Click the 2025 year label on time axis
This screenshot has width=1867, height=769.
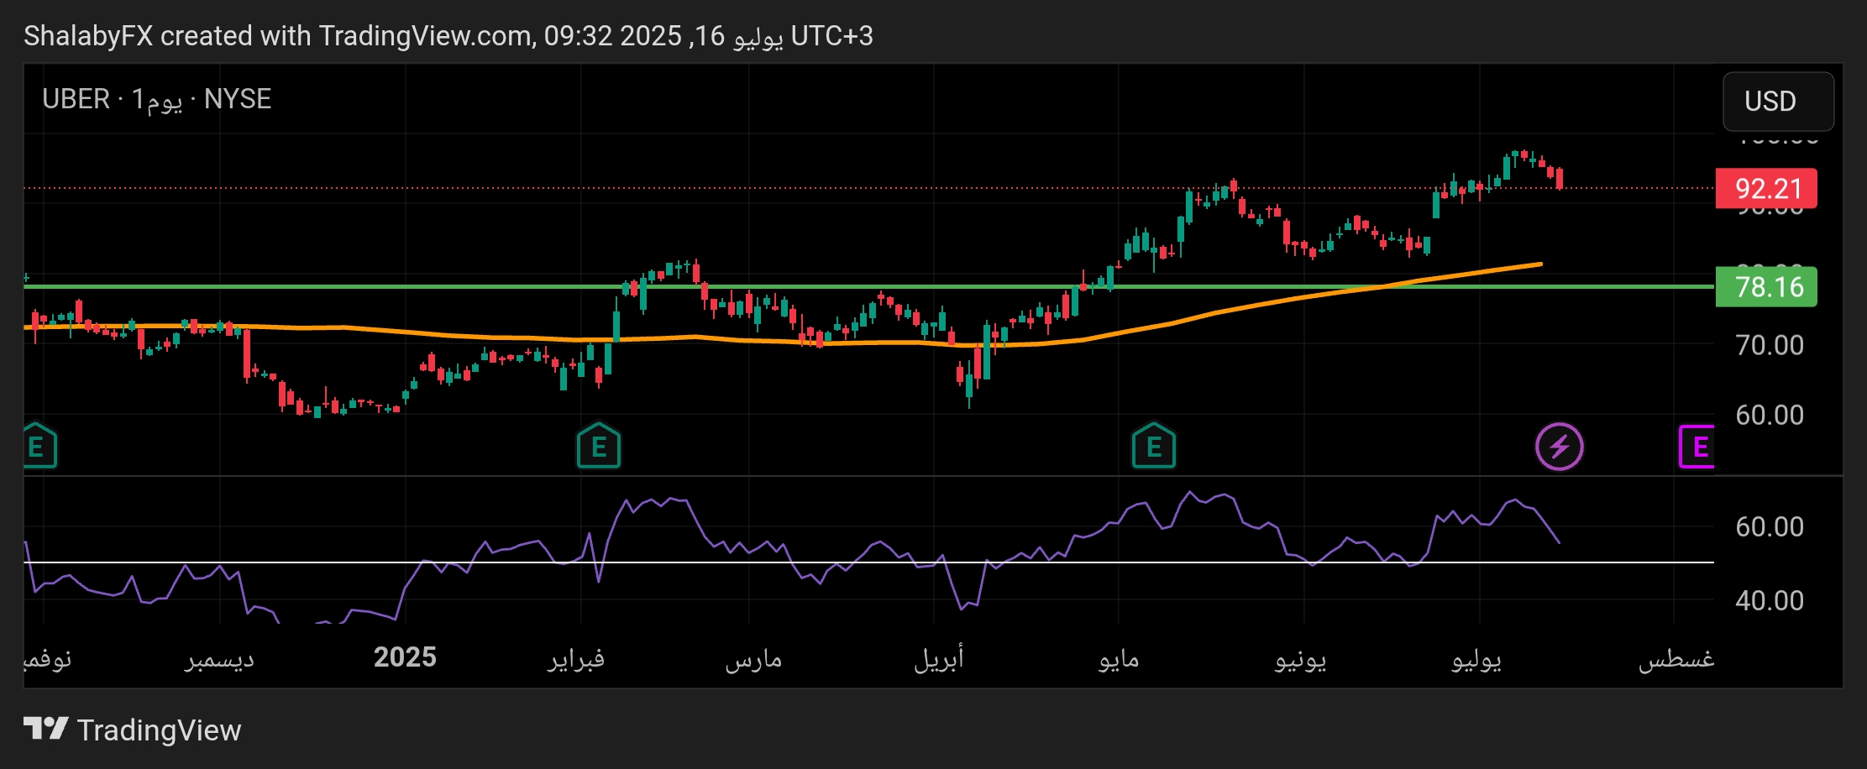click(405, 657)
